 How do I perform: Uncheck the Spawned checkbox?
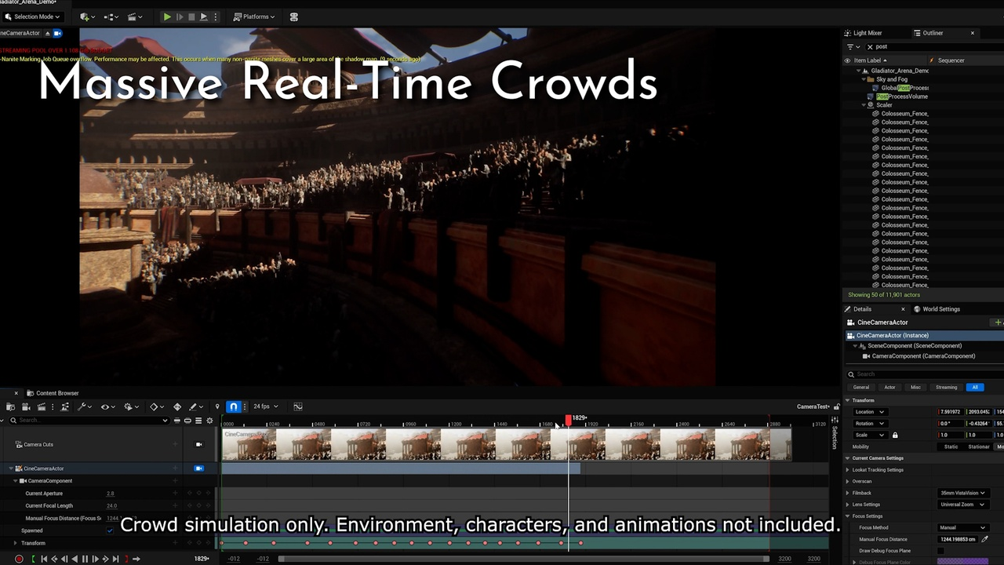click(x=110, y=530)
